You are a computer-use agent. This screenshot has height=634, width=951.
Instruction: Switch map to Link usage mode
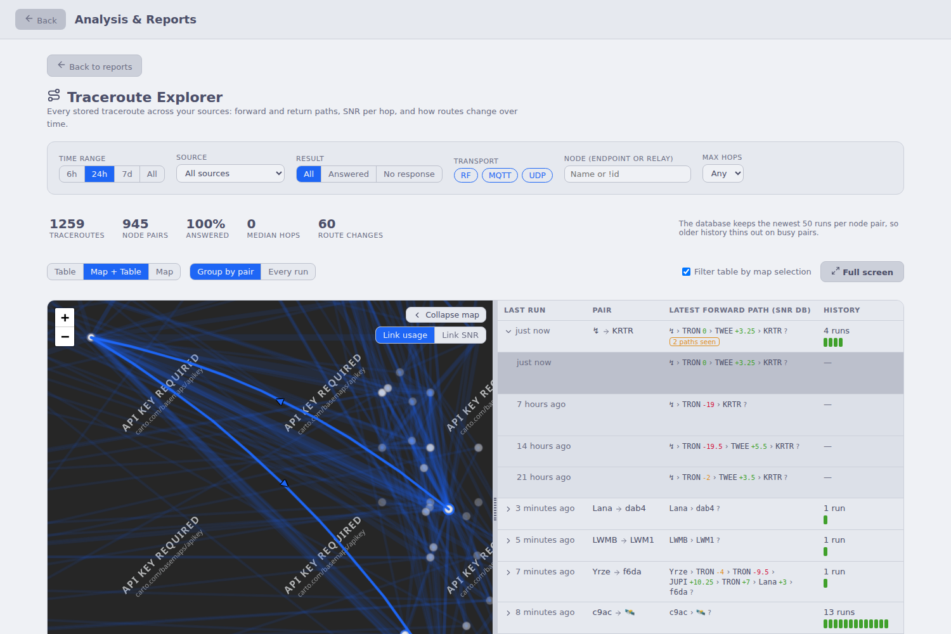click(x=405, y=335)
